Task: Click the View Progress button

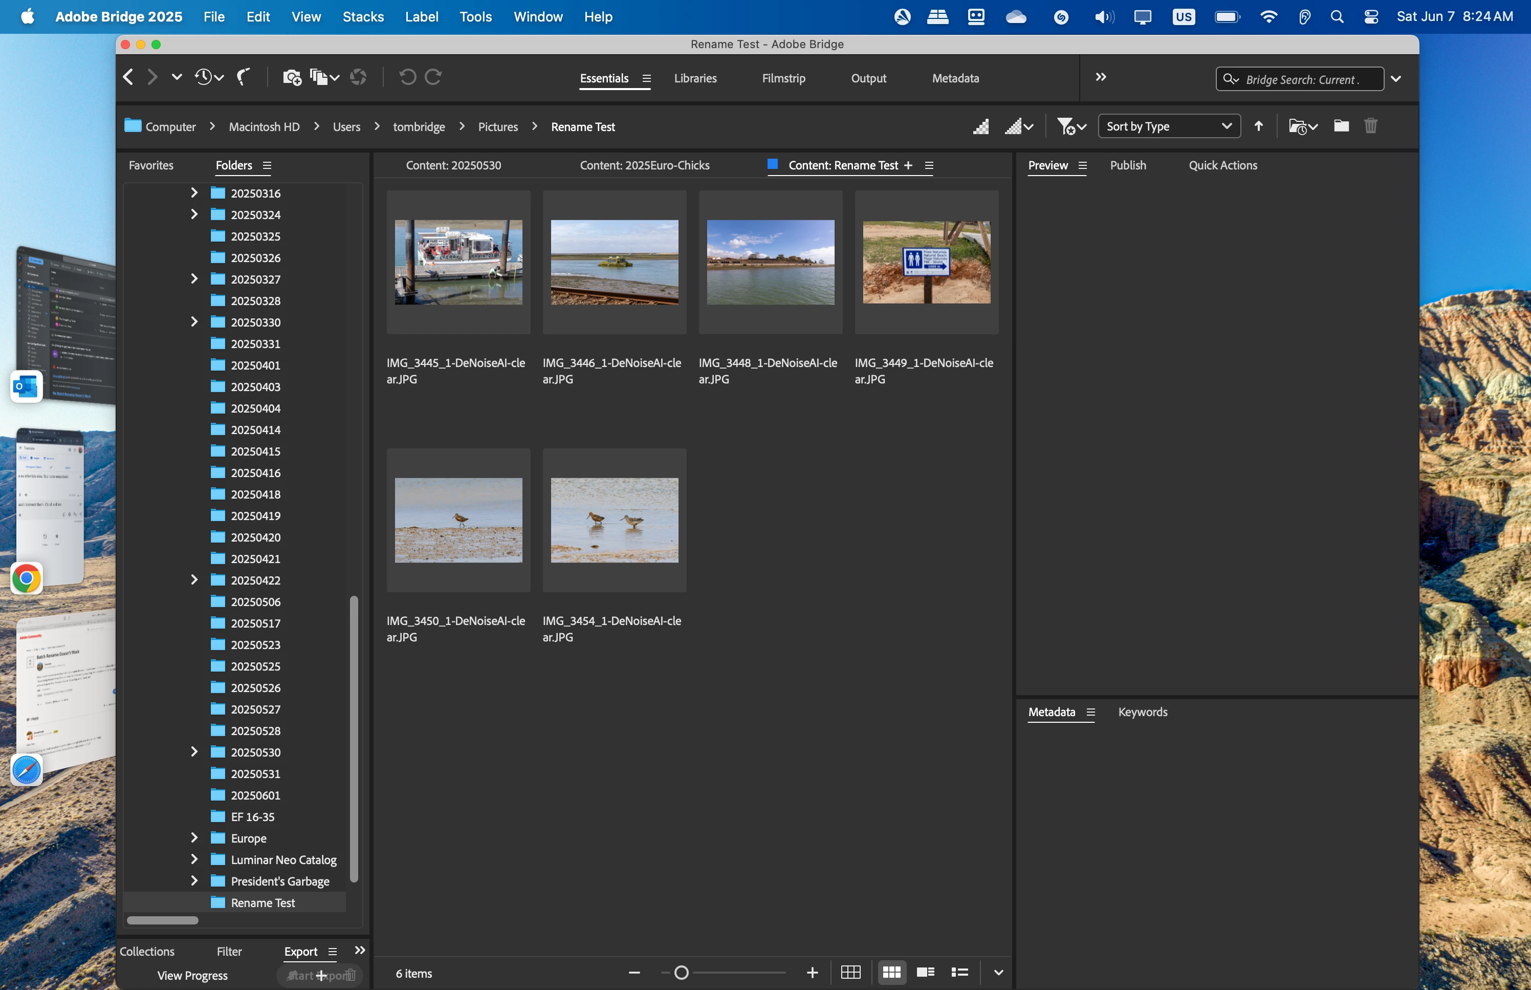Action: 192,975
